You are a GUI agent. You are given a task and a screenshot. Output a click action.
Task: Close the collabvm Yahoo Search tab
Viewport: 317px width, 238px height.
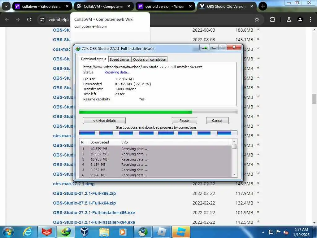[x=67, y=6]
